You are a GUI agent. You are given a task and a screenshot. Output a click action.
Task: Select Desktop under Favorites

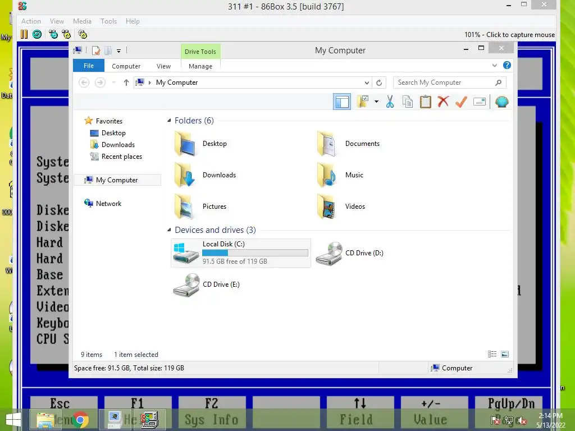pos(108,132)
